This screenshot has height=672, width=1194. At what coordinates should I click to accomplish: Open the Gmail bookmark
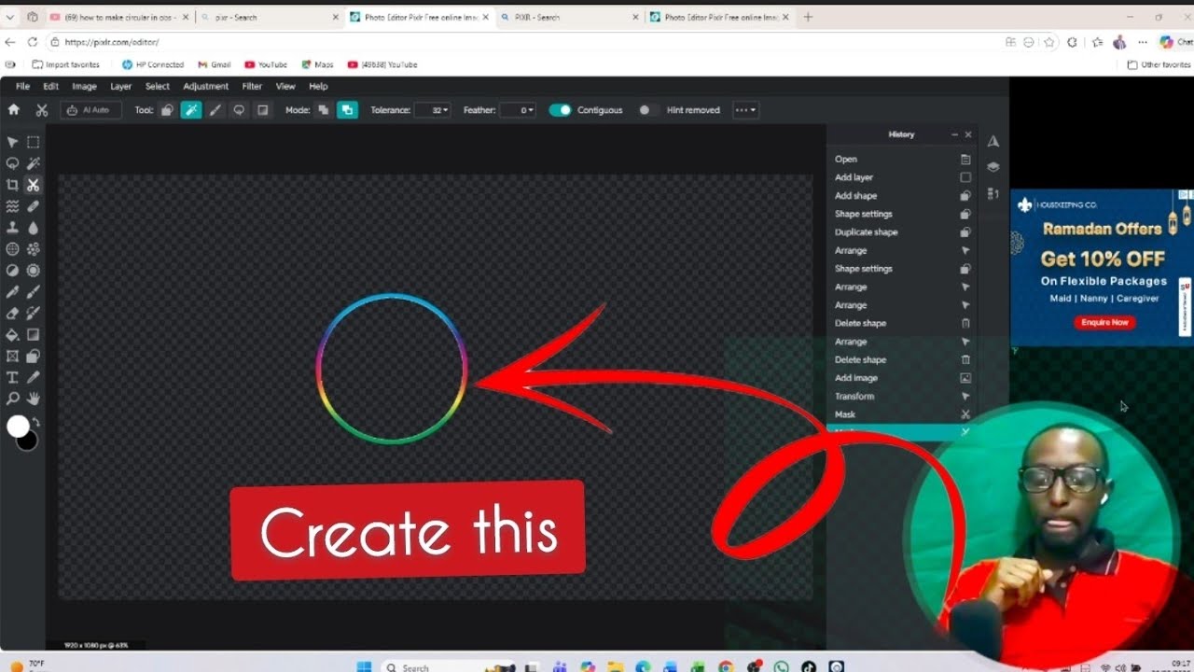(x=214, y=64)
